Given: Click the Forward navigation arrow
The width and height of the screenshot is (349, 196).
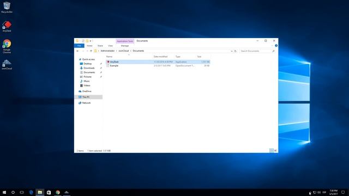Looking at the screenshot, I should [83, 51].
